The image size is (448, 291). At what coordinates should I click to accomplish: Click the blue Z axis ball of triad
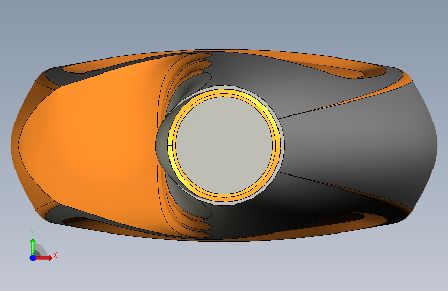coord(33,258)
